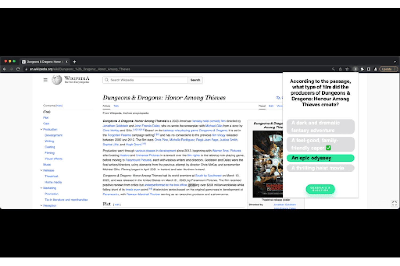This screenshot has width=400, height=266.
Task: Open the Chris Pine link
Action: pos(161,140)
